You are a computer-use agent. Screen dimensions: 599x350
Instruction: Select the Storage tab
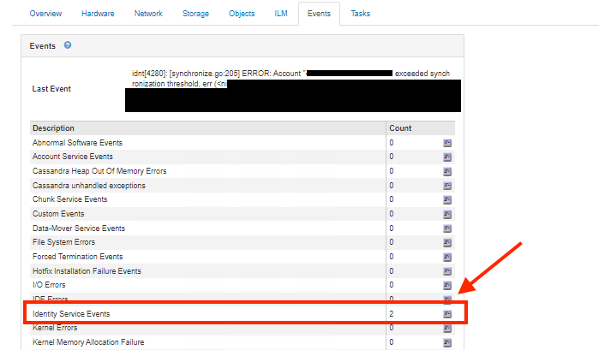(195, 14)
